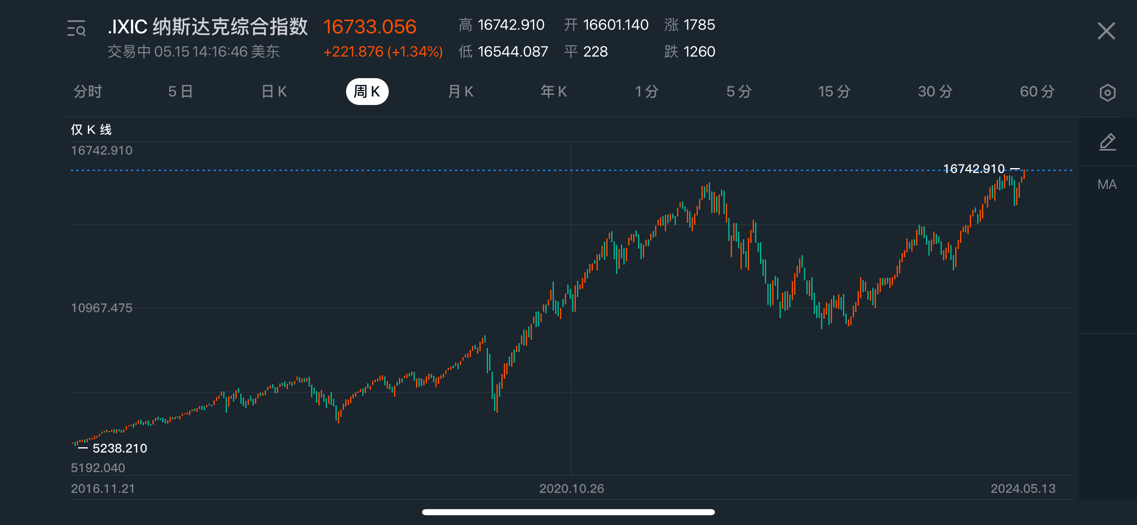Select the 周K tab

367,92
